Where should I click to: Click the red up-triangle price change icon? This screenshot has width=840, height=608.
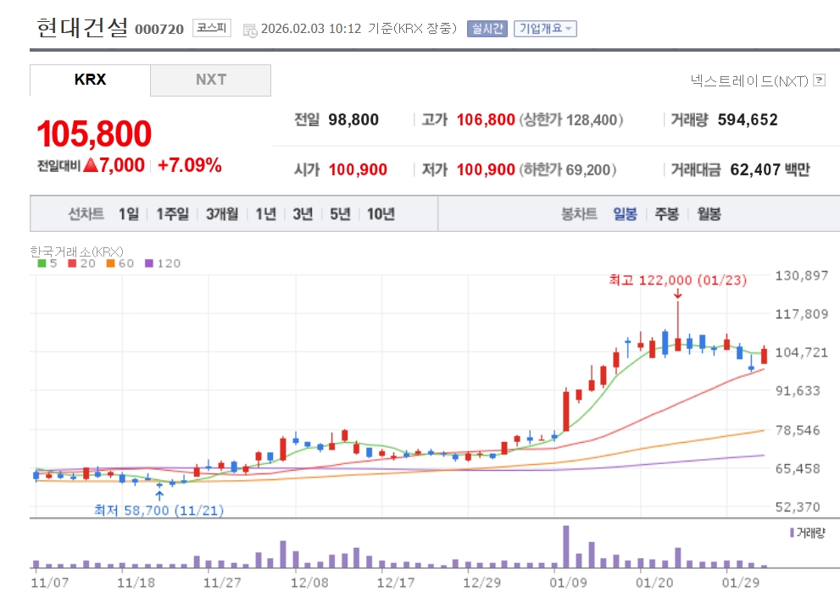click(90, 165)
